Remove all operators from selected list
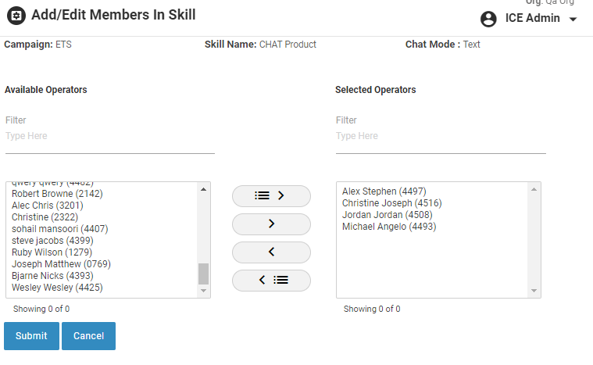The width and height of the screenshot is (593, 365). click(271, 281)
